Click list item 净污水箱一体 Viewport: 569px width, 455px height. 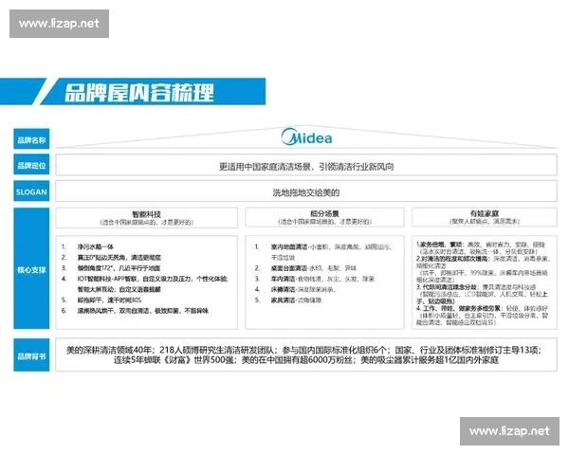pos(101,245)
